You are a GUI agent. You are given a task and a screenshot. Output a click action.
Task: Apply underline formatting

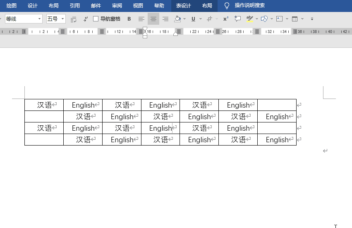(193, 19)
